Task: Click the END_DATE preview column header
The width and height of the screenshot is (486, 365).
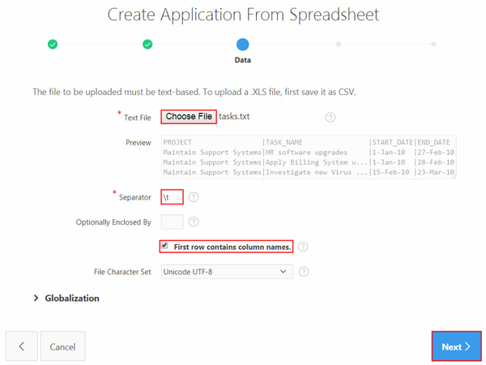Action: pyautogui.click(x=433, y=143)
